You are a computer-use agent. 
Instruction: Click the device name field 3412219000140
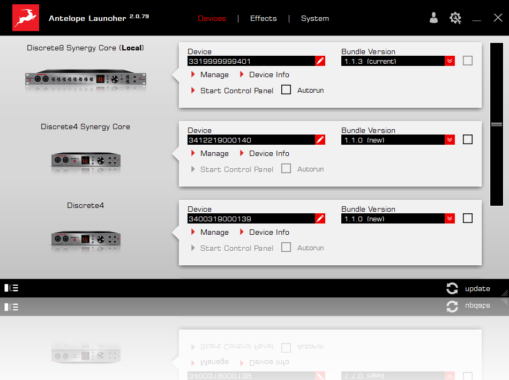tap(251, 140)
